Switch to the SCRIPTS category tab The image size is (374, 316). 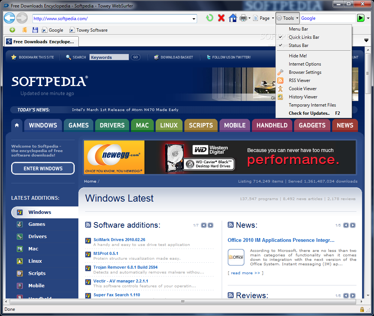(201, 125)
